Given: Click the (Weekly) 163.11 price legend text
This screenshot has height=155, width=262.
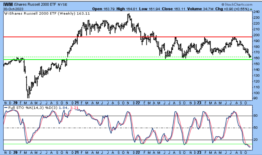Looking at the screenshot, I should tap(74, 13).
